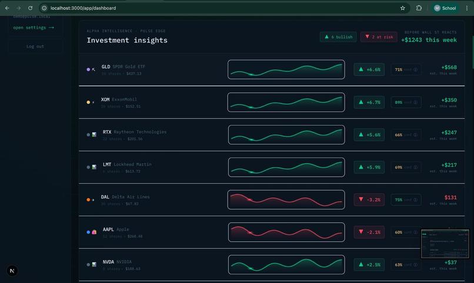View site information icon in address bar
Viewport: 474px width, 283px height.
click(x=44, y=8)
